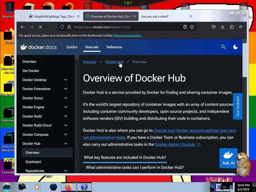Select the Firefox desktop shortcut
Viewport: 256px width, 192px height.
[9, 36]
